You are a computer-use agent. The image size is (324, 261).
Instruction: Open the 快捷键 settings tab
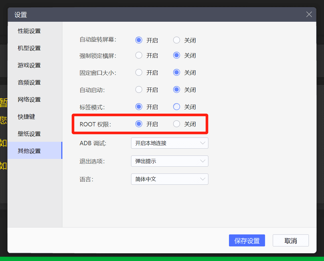(x=26, y=117)
